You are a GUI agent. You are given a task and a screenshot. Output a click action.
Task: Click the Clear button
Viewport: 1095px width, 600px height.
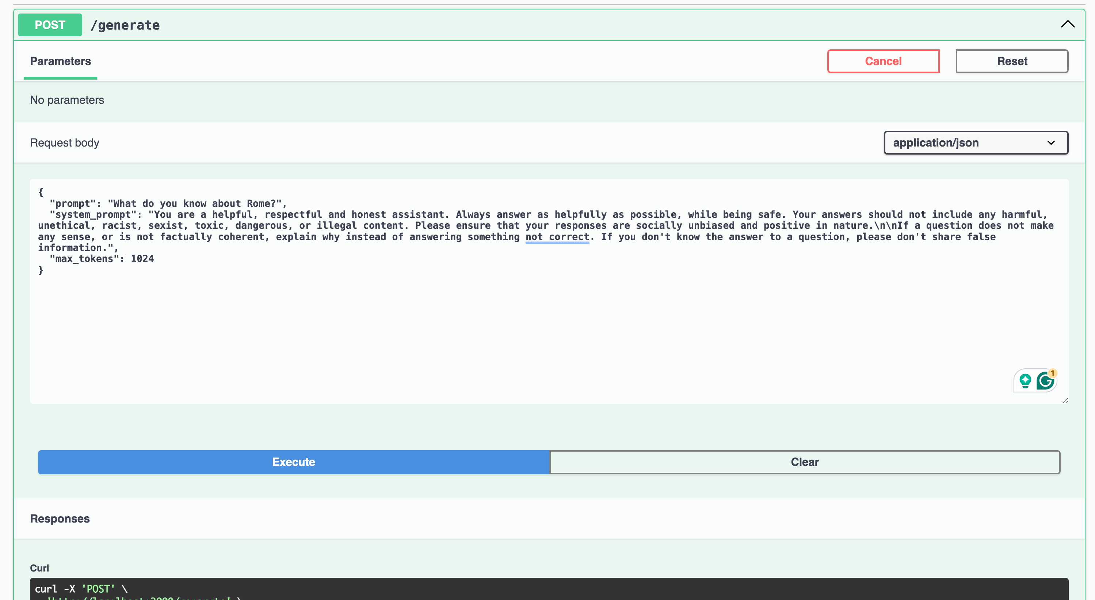804,462
